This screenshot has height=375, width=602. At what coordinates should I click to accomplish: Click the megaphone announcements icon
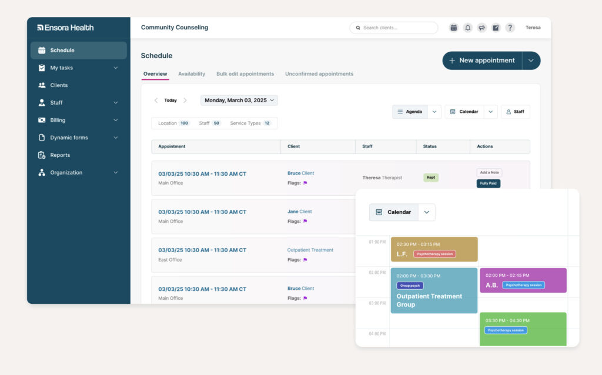482,28
